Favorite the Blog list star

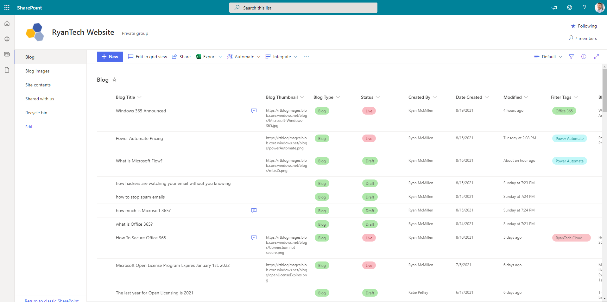[115, 79]
